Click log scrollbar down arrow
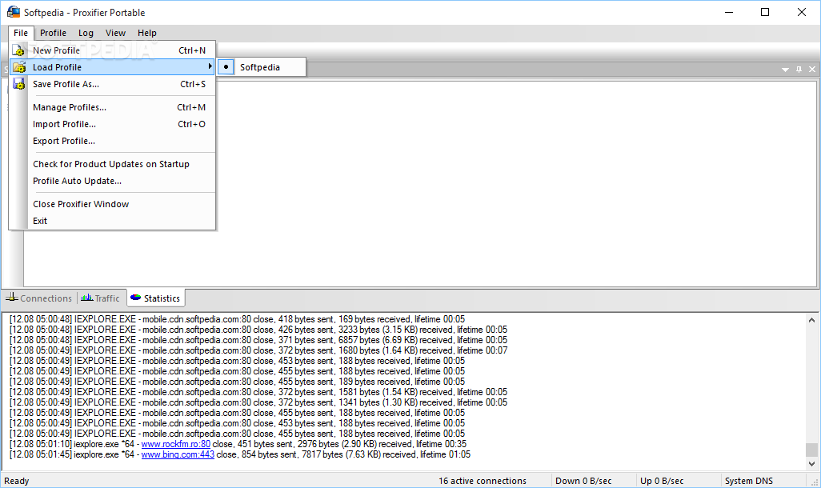 [x=811, y=463]
